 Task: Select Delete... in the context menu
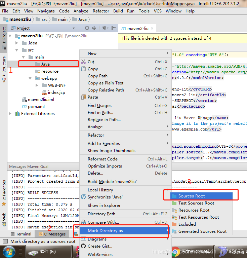coord(126,173)
